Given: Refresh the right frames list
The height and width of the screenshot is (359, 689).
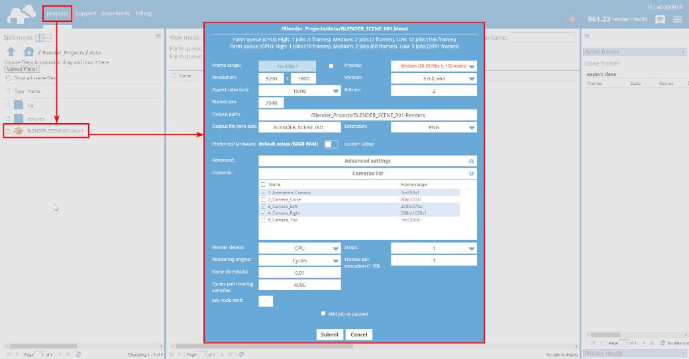Looking at the screenshot, I should click(662, 342).
